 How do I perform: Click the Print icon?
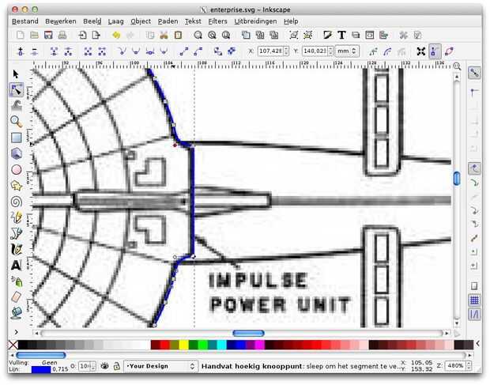tap(62, 35)
